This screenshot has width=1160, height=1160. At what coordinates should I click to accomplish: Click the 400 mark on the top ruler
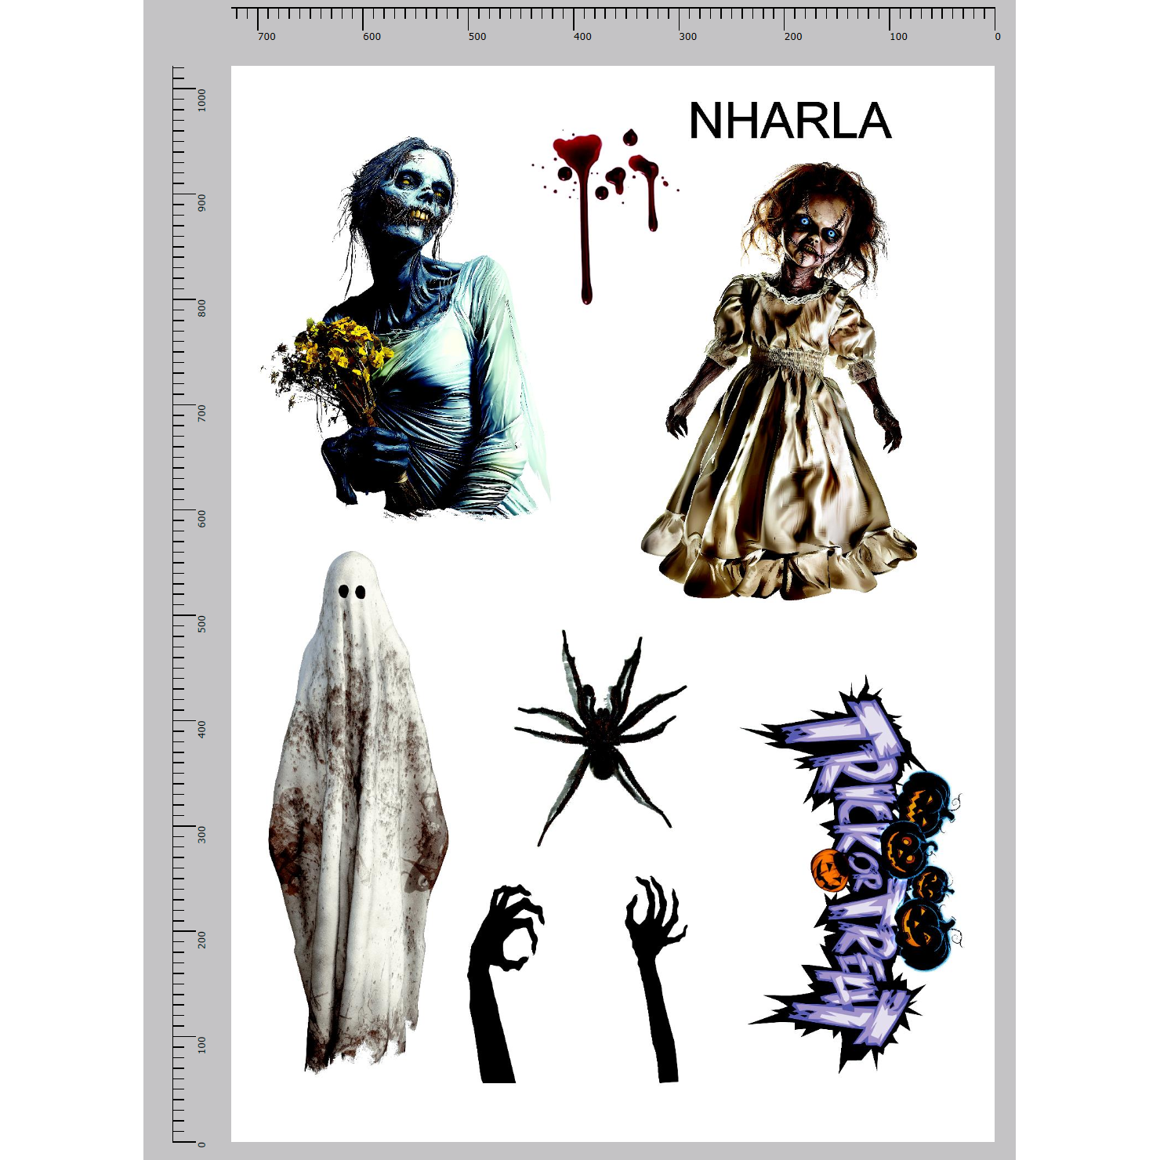(581, 36)
